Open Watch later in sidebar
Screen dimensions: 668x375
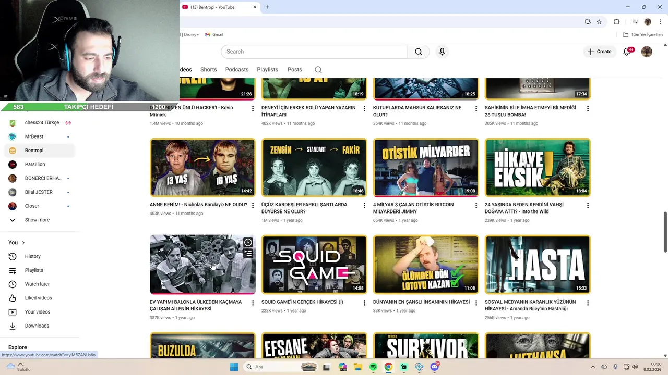click(x=39, y=284)
